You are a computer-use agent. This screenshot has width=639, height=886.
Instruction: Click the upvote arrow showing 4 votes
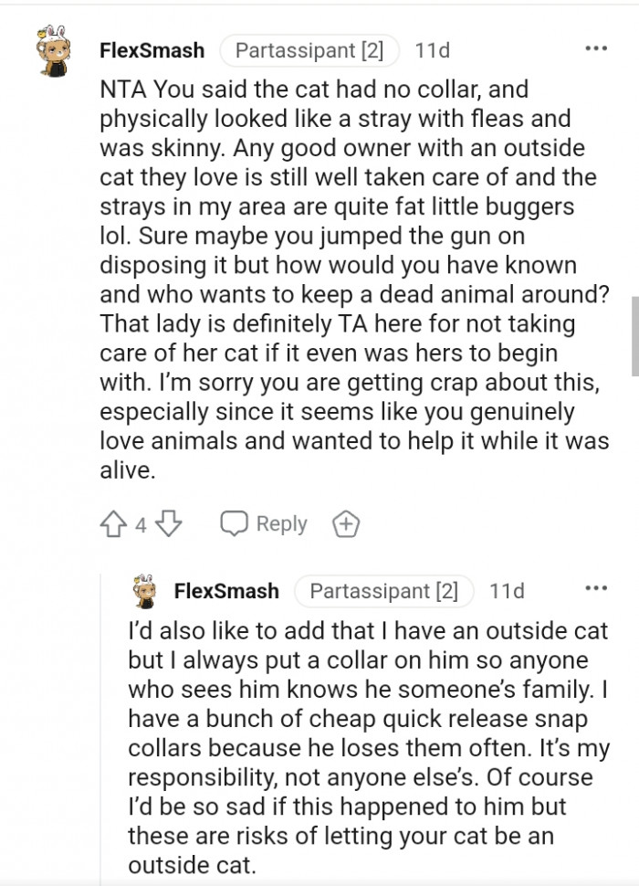pyautogui.click(x=112, y=523)
